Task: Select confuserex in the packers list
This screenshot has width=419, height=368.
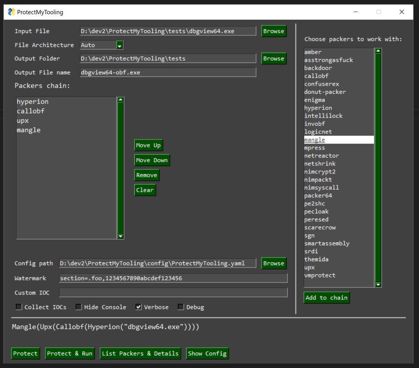Action: [339, 84]
